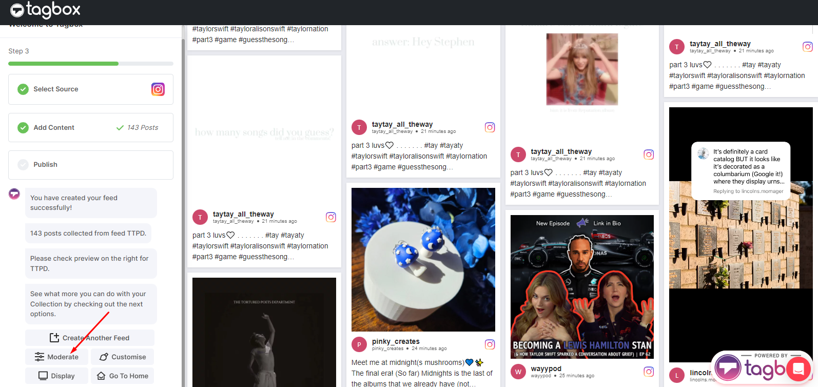This screenshot has width=818, height=387.
Task: Click the pinky_creates username
Action: (396, 341)
